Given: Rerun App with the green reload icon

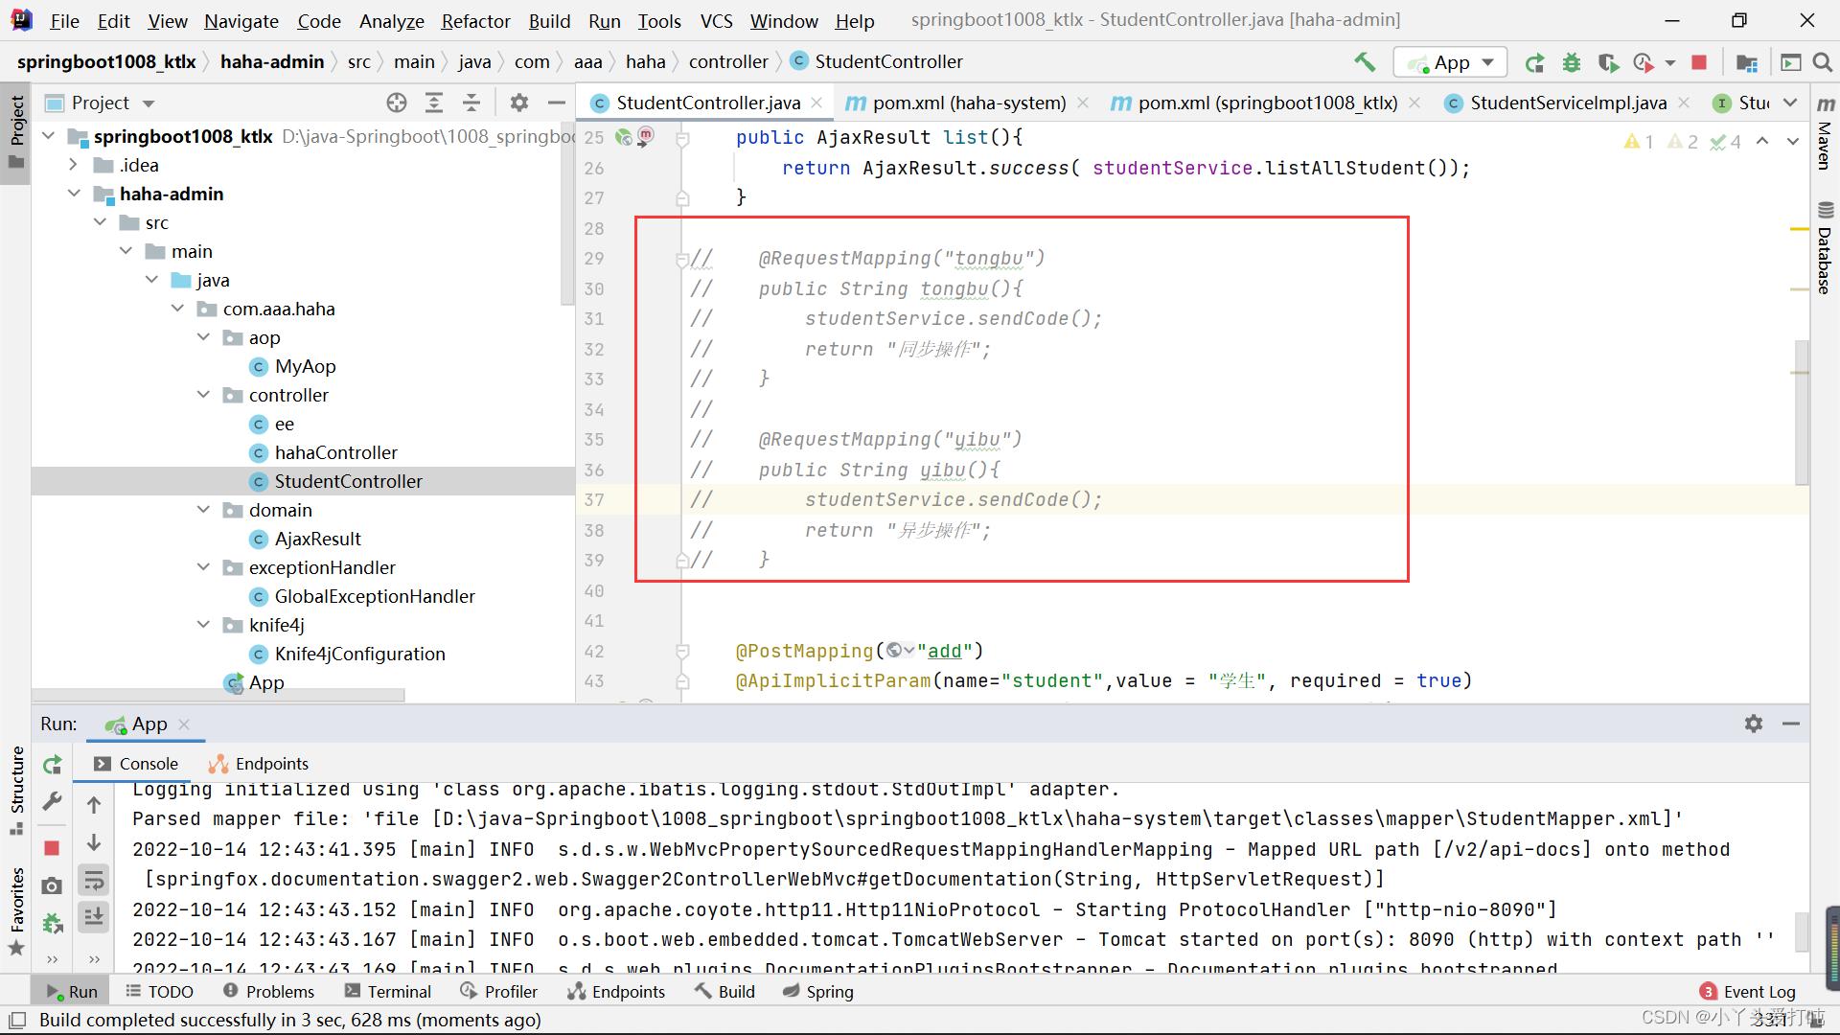Looking at the screenshot, I should click(x=1534, y=62).
